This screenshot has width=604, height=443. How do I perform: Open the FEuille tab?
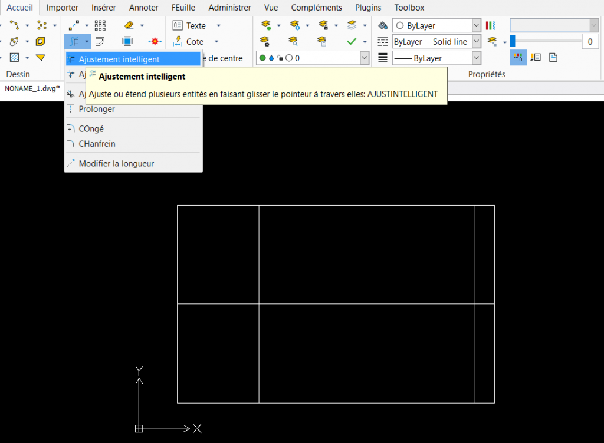(183, 7)
